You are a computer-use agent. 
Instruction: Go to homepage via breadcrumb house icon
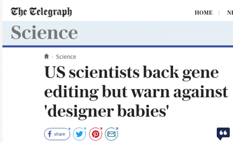[x=47, y=56]
